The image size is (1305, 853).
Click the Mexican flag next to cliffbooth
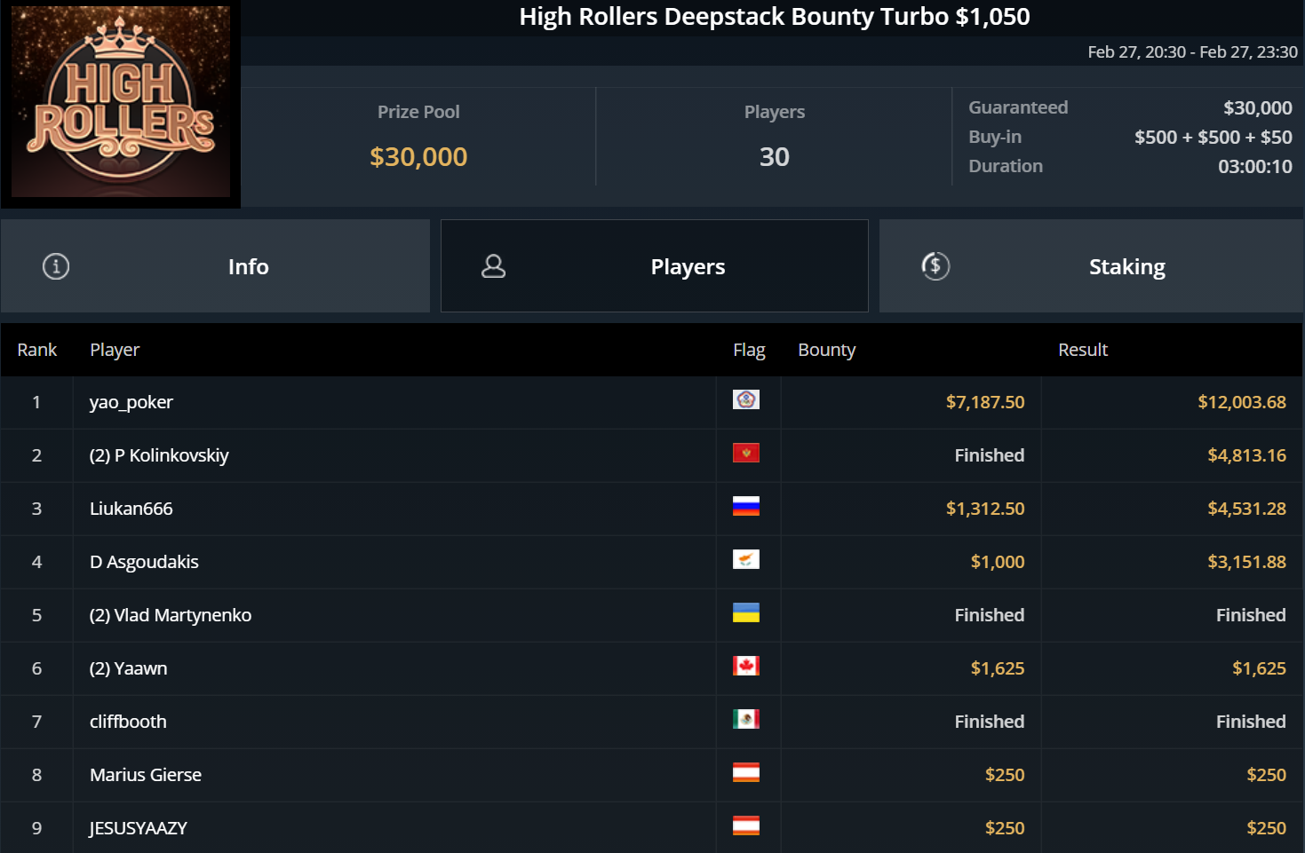pos(746,720)
